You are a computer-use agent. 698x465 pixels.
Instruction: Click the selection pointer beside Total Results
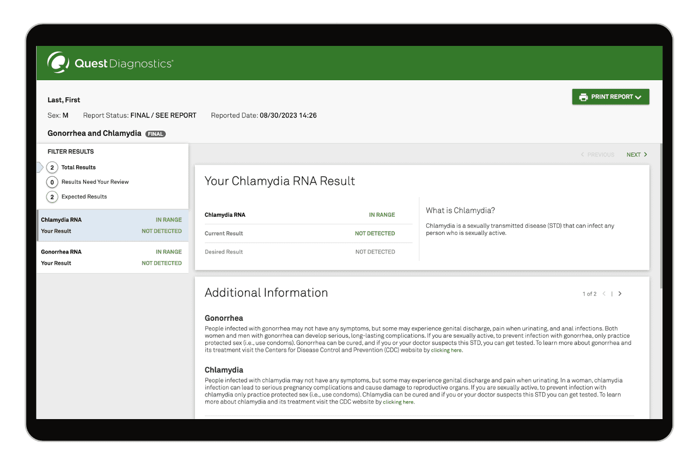(40, 167)
